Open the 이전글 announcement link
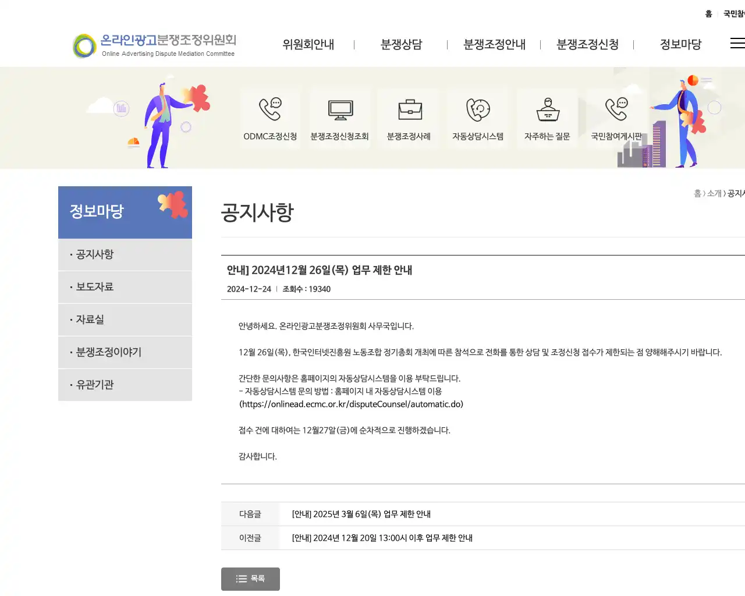The width and height of the screenshot is (745, 596). [x=381, y=538]
